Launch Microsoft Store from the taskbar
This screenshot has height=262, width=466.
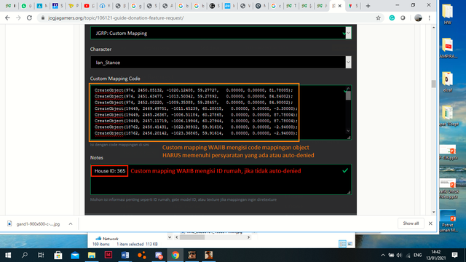click(58, 255)
